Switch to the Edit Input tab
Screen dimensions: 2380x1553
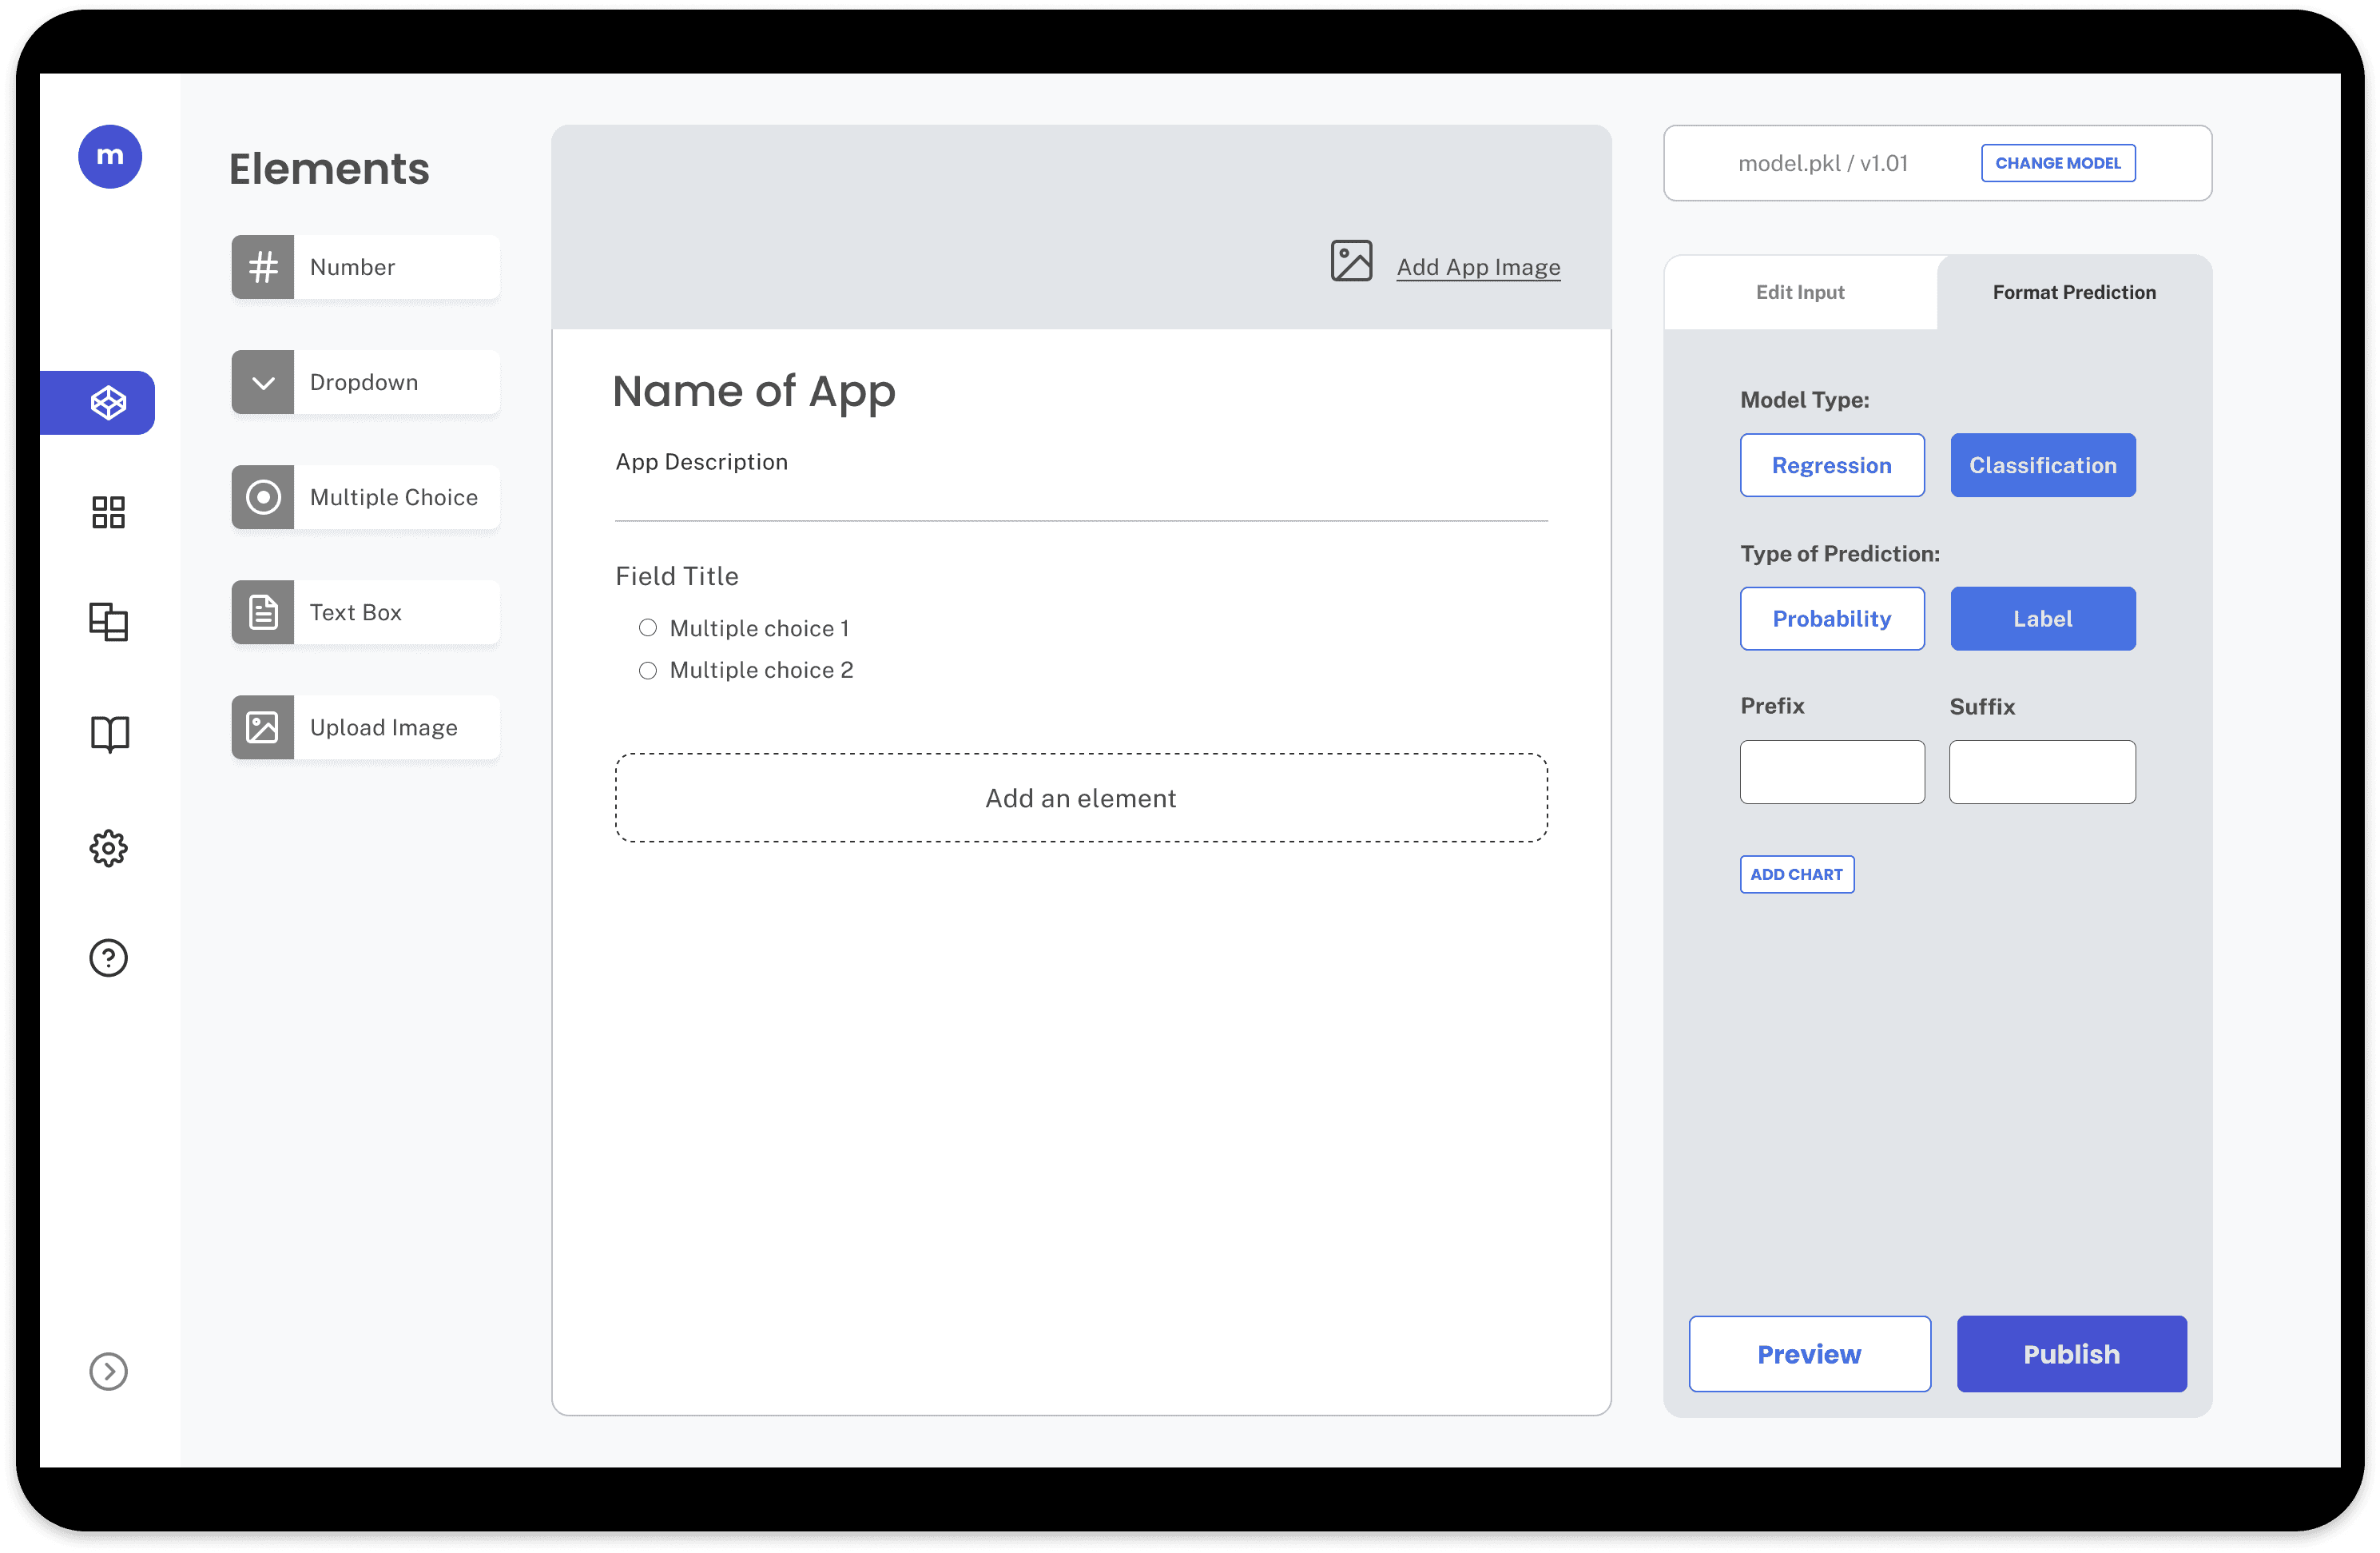click(x=1799, y=293)
